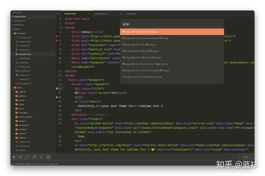Image resolution: width=265 pixels, height=176 pixels.
Task: Close example.html in open files list
Action: pos(12,17)
